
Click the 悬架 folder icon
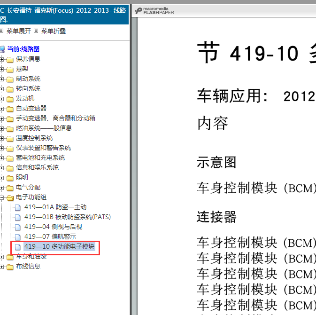point(10,70)
